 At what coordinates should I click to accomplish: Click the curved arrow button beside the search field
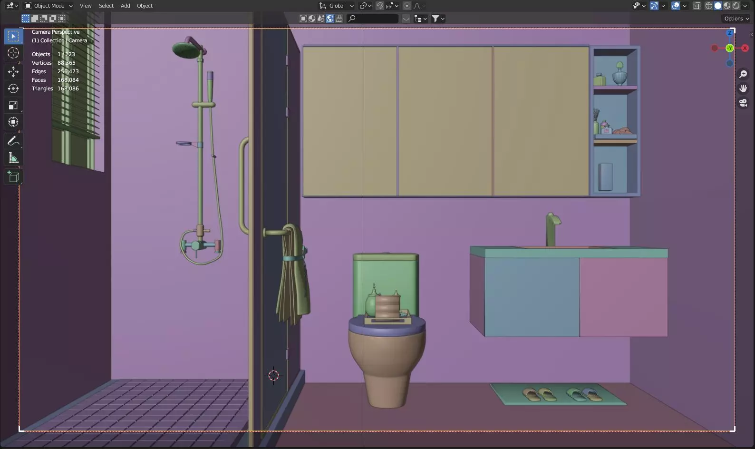pyautogui.click(x=406, y=19)
